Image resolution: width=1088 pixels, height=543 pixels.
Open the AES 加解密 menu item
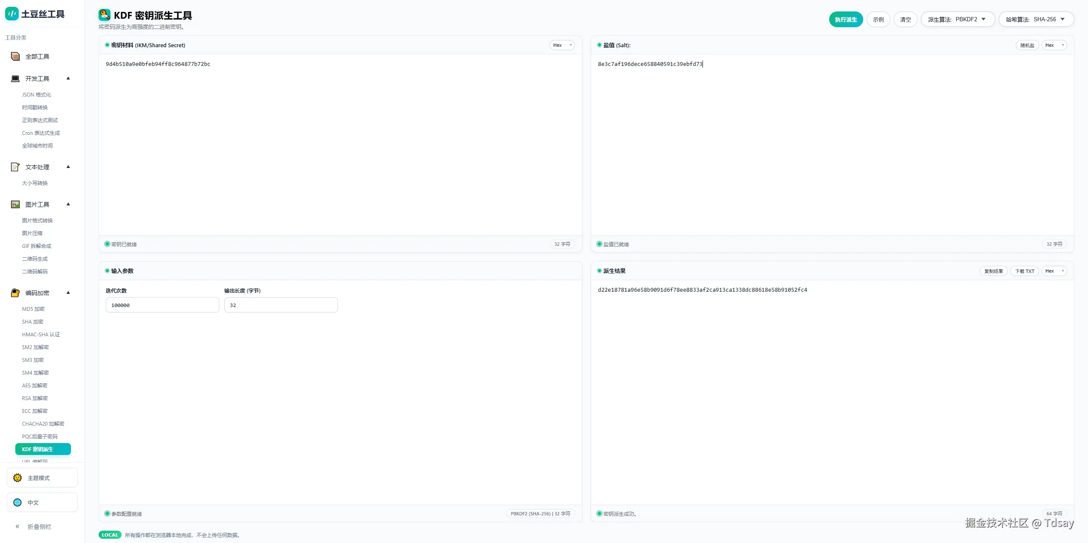click(x=35, y=386)
